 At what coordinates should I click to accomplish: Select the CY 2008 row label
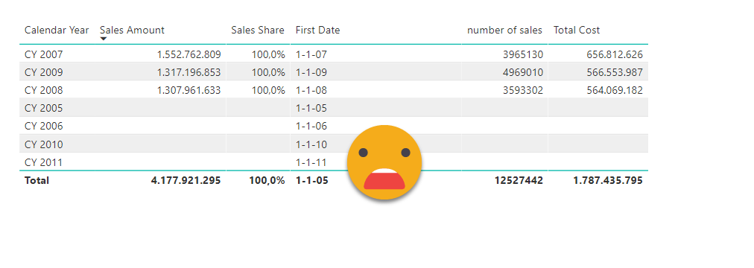coord(44,90)
